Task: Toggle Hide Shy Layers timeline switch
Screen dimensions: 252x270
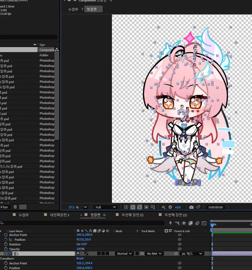Action: [x=184, y=223]
